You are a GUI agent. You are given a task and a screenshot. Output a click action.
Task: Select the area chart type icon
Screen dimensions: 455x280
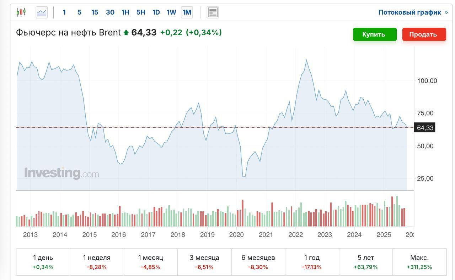pyautogui.click(x=42, y=12)
